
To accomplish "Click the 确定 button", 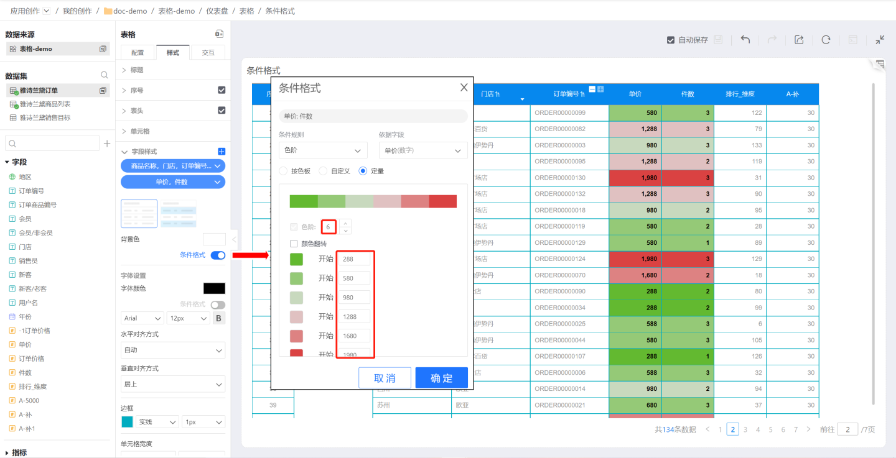I will pos(441,378).
